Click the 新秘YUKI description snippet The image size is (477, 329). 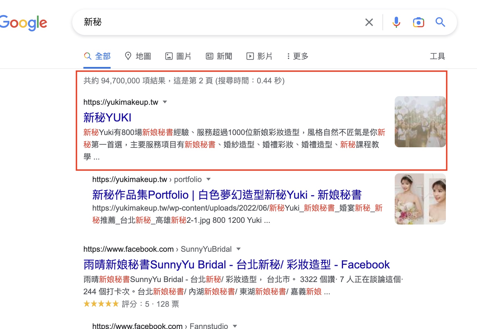coord(234,144)
